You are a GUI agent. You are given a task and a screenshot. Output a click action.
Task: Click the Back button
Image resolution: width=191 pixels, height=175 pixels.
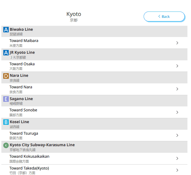pos(164,16)
